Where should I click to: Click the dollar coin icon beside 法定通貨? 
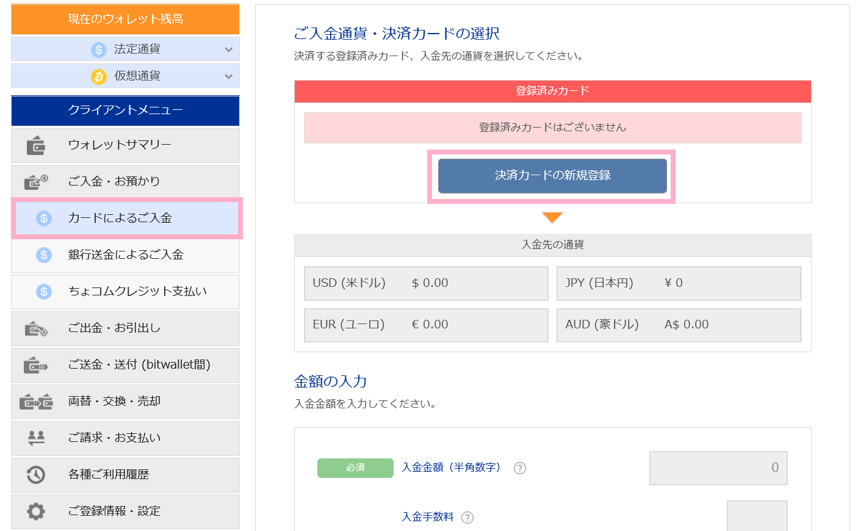[99, 49]
